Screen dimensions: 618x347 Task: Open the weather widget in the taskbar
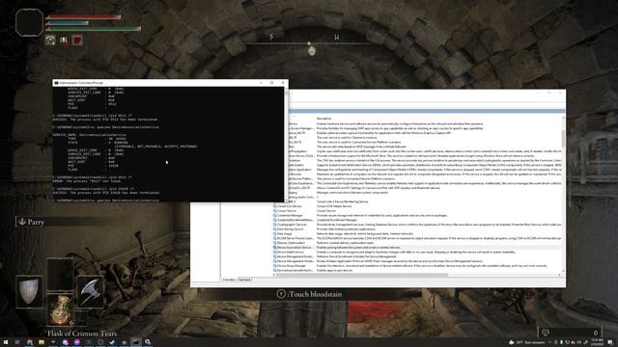pyautogui.click(x=527, y=343)
